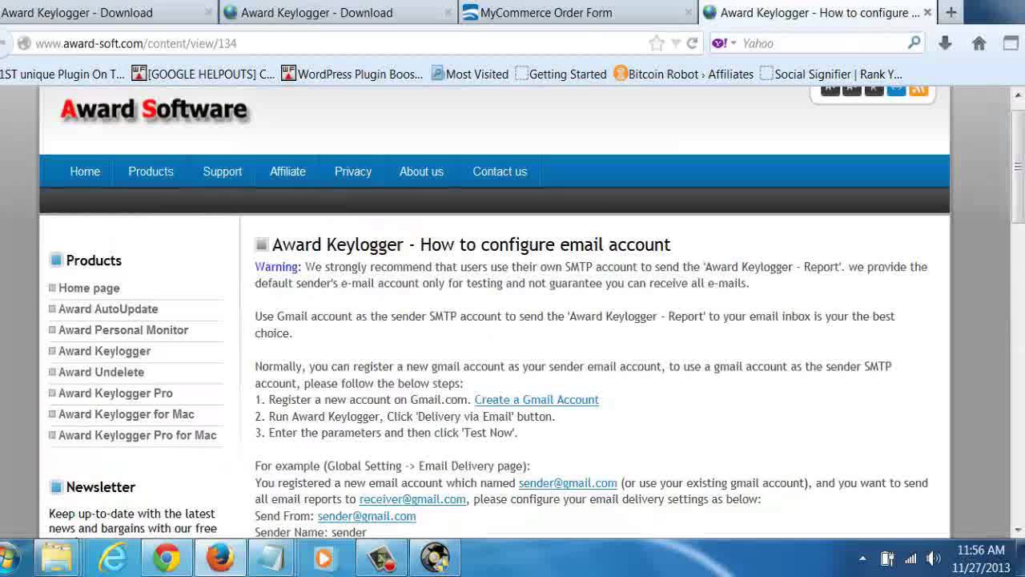Screen dimensions: 1025x577
Task: Launch Internet Explorer from taskbar
Action: 112,558
